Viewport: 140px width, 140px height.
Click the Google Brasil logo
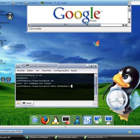77,15
